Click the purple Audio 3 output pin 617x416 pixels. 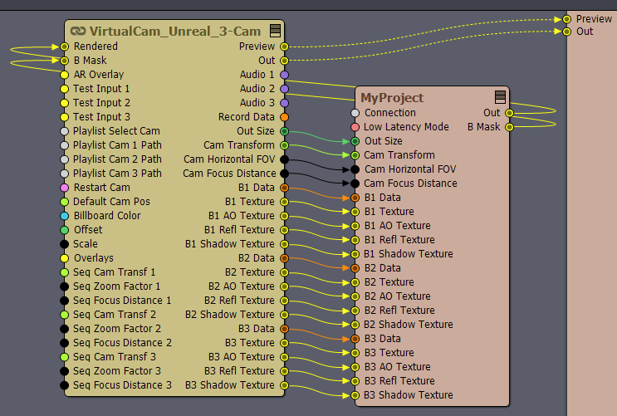pos(284,103)
